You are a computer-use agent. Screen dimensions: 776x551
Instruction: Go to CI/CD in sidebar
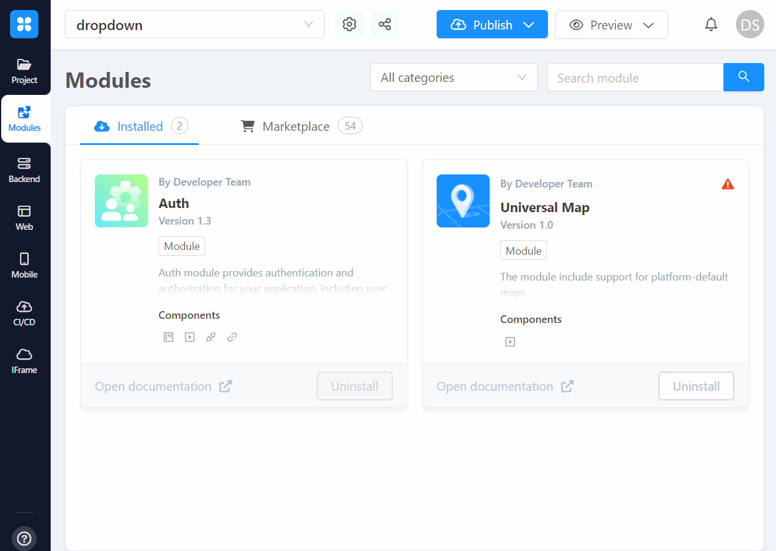coord(24,314)
